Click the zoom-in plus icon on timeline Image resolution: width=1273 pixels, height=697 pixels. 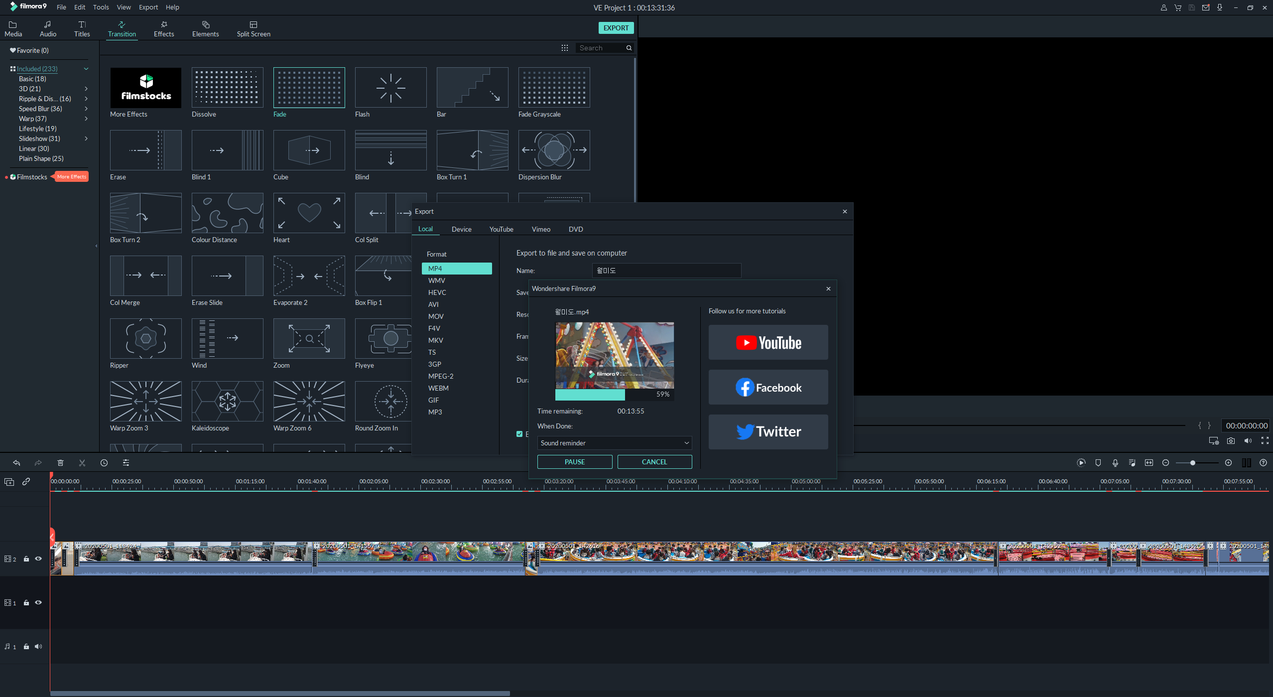click(x=1229, y=463)
